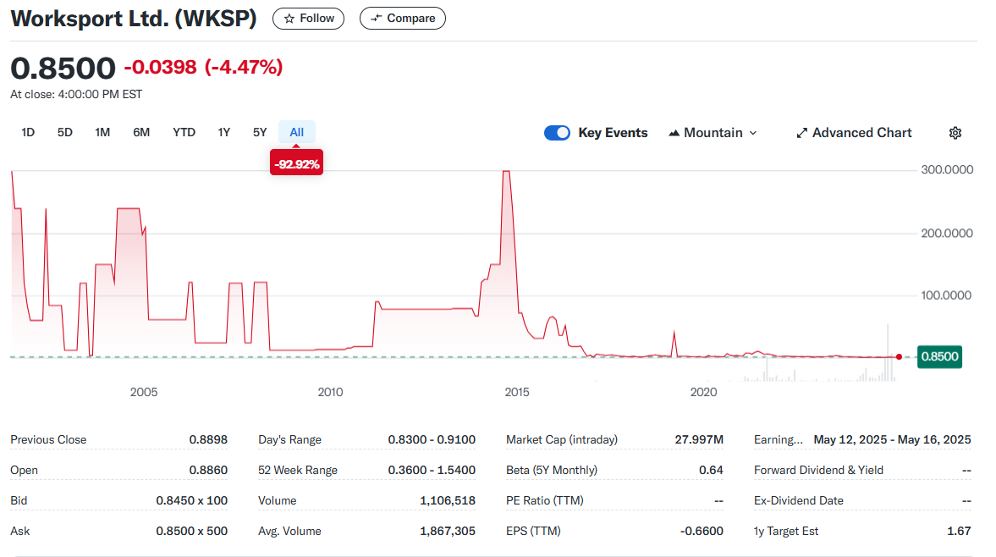Toggle the Key Events switch
The height and width of the screenshot is (557, 996).
tap(557, 133)
